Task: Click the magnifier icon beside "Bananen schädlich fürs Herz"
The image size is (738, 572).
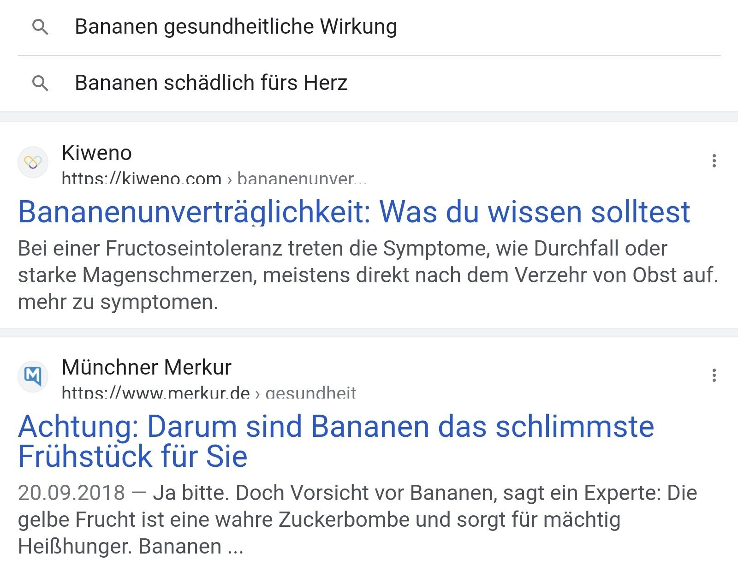Action: [x=40, y=83]
